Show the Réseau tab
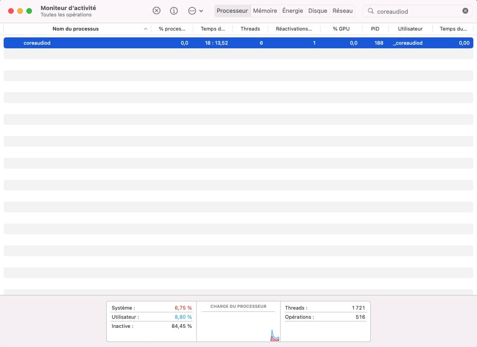Image resolution: width=477 pixels, height=347 pixels. 342,11
